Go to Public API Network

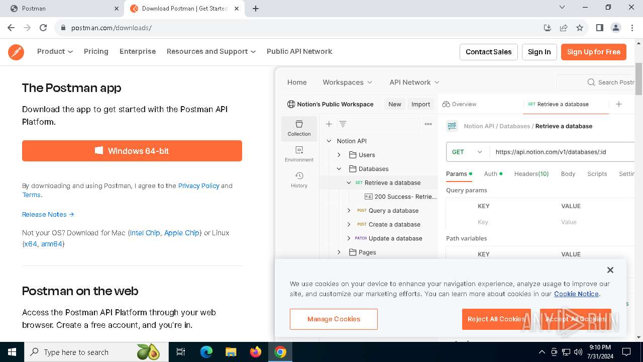[x=299, y=51]
